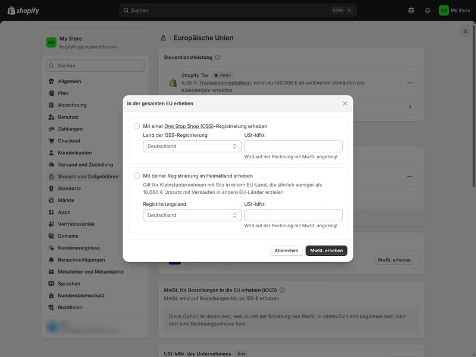Open the Registrierungsland dropdown
Screen dimensions: 476x357
click(192, 215)
